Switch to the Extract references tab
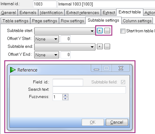The image size is (155, 134). point(83,12)
